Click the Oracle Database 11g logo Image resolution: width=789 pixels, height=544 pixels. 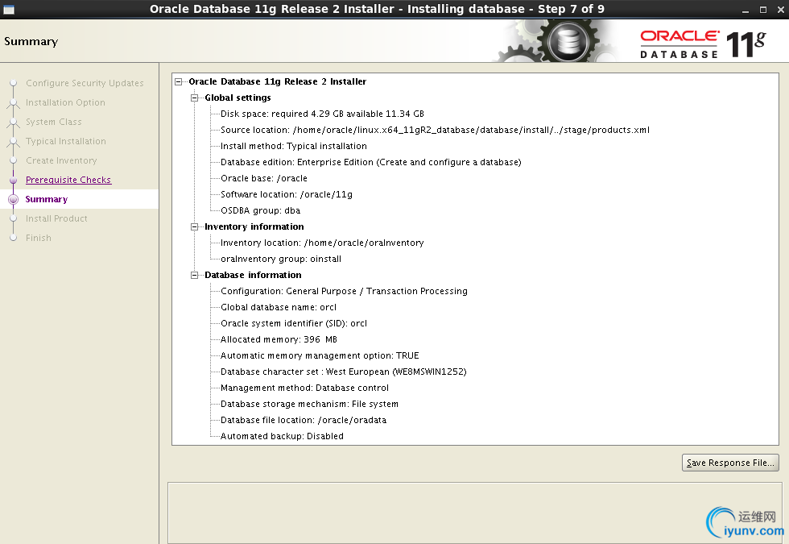pyautogui.click(x=702, y=44)
